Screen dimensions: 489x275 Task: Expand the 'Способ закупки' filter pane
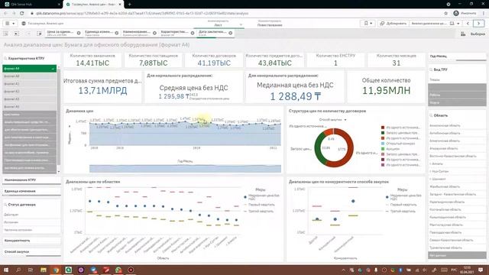click(31, 251)
